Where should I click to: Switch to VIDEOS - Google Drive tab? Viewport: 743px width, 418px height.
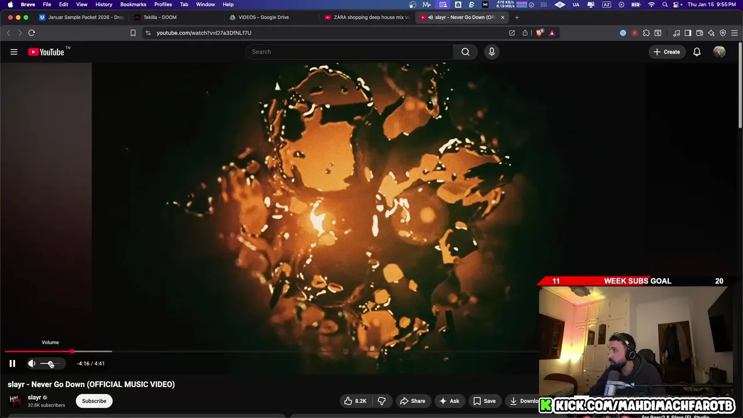tap(272, 17)
